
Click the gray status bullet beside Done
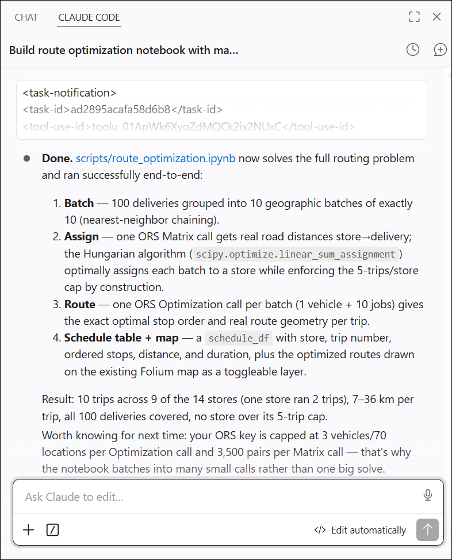pos(27,158)
